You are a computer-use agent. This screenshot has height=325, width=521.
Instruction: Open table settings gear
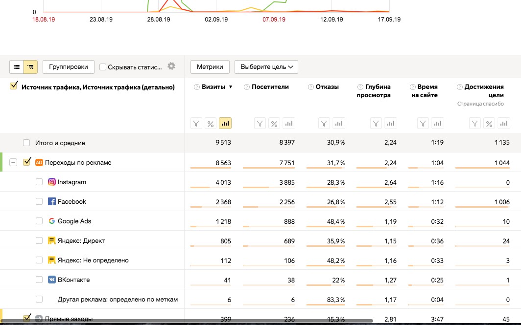[x=171, y=66]
